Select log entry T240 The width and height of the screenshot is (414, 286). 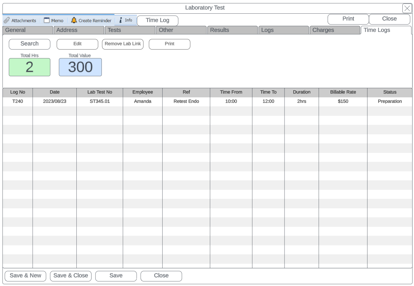[x=18, y=102]
